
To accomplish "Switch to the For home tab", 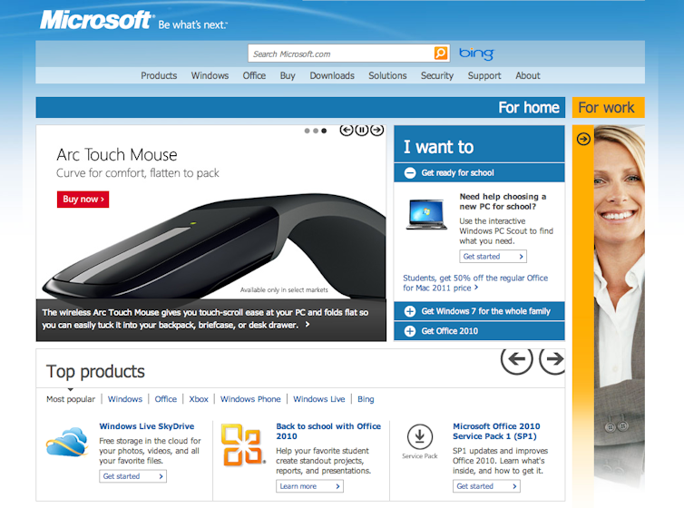I will pyautogui.click(x=300, y=107).
